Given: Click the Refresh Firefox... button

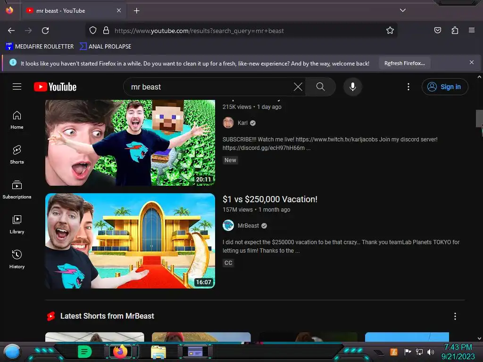Looking at the screenshot, I should point(404,64).
